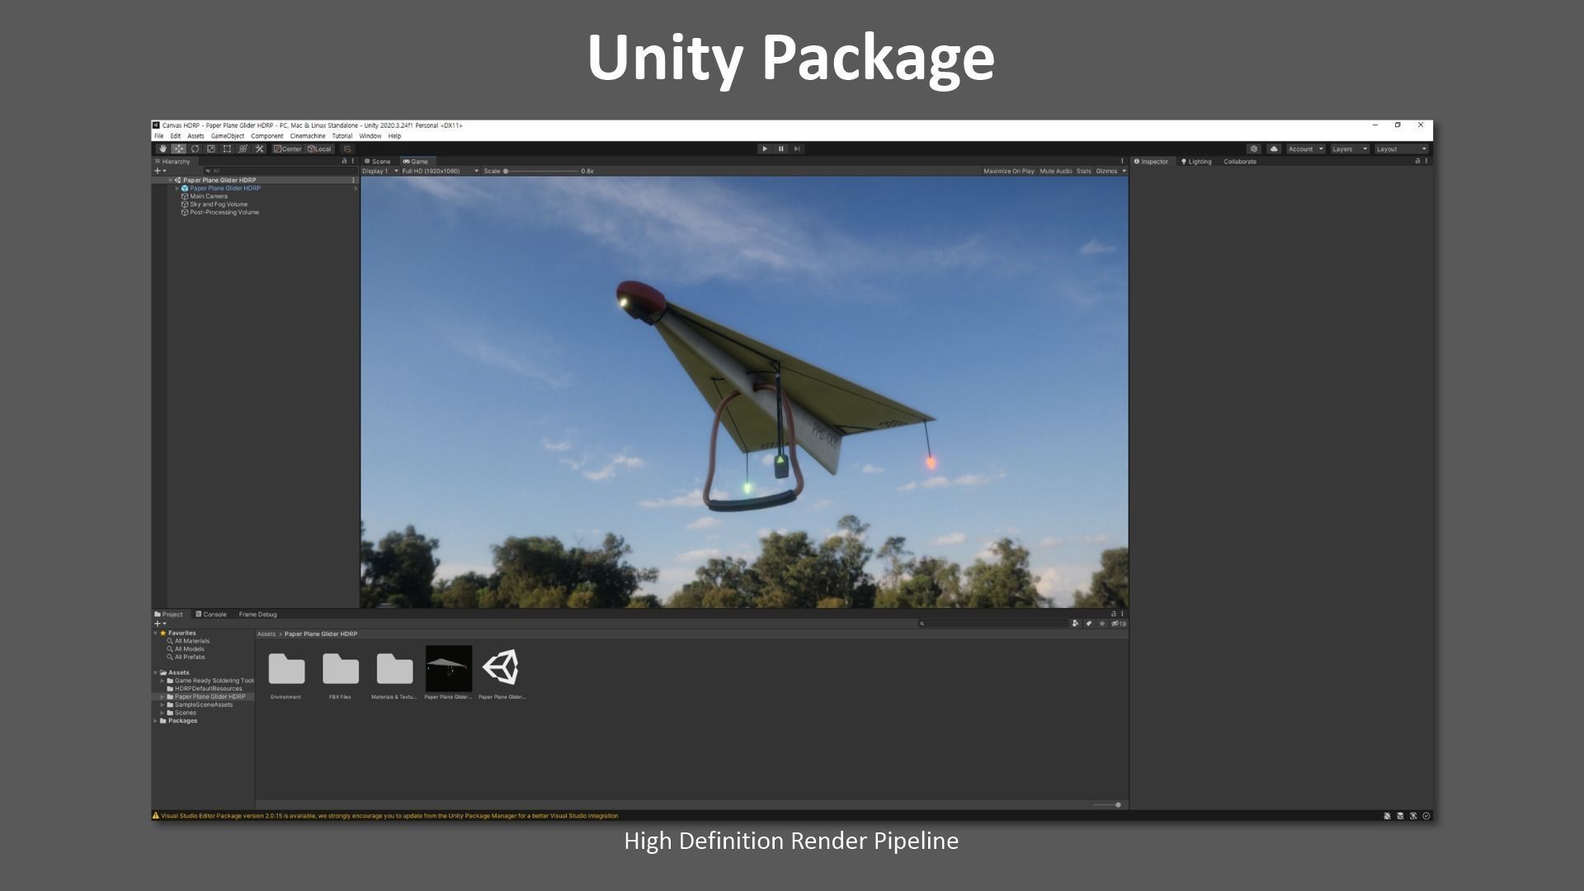This screenshot has width=1584, height=891.
Task: Click the Step frame button
Action: tap(797, 149)
